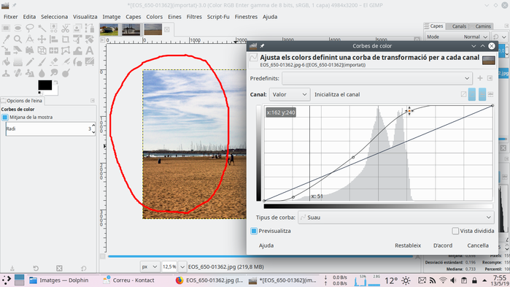Select the Eraser tool

click(54, 62)
